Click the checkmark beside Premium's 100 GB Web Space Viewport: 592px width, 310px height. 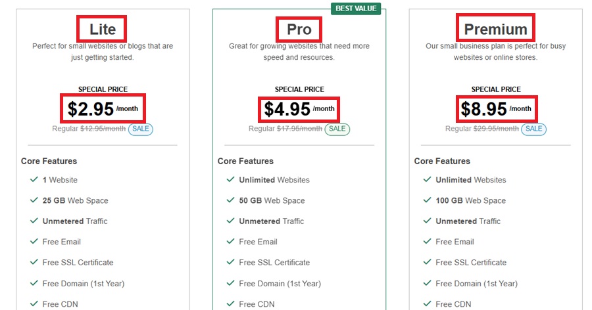(427, 200)
